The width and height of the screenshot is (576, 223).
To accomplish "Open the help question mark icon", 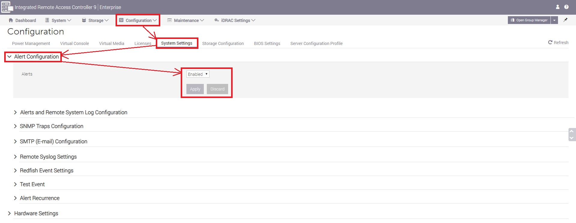I will (566, 7).
